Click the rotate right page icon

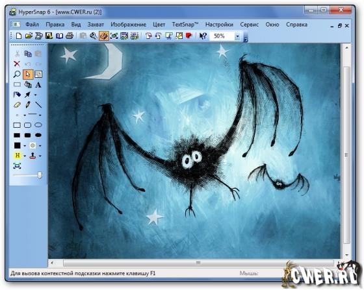tap(148, 36)
